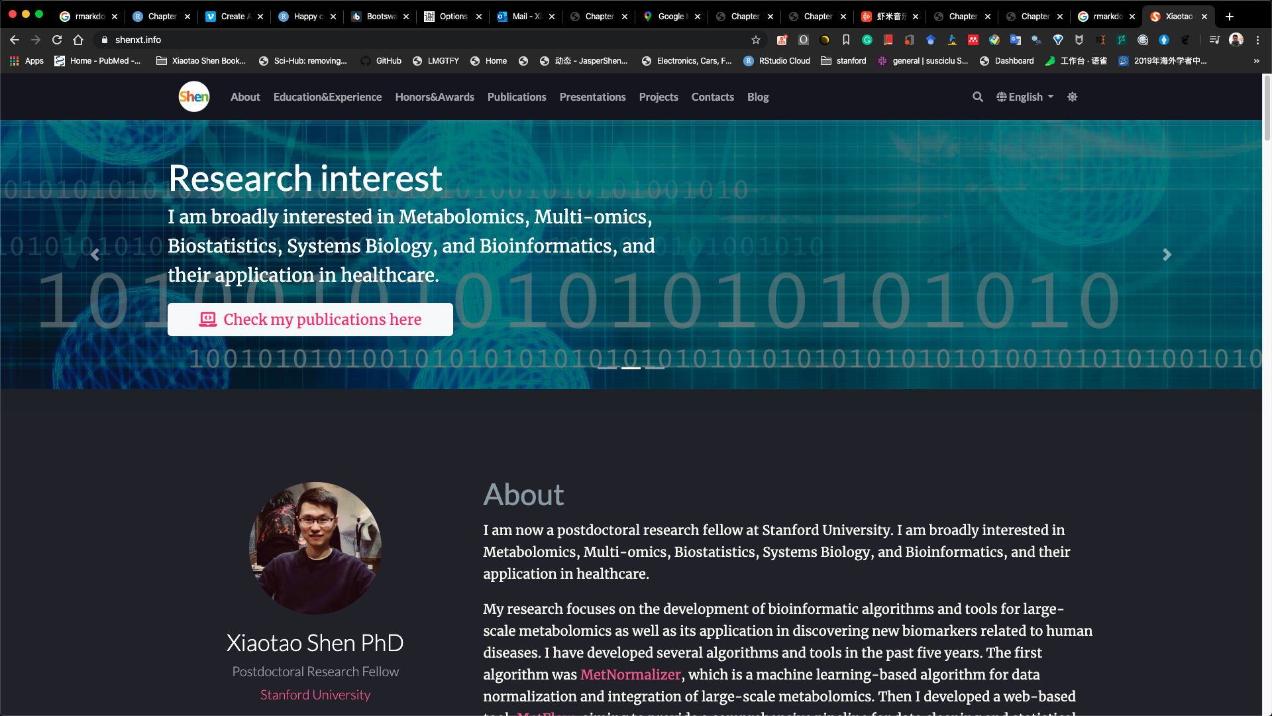Open the Honors&Awards nav item
Image resolution: width=1272 pixels, height=716 pixels.
pyautogui.click(x=435, y=97)
